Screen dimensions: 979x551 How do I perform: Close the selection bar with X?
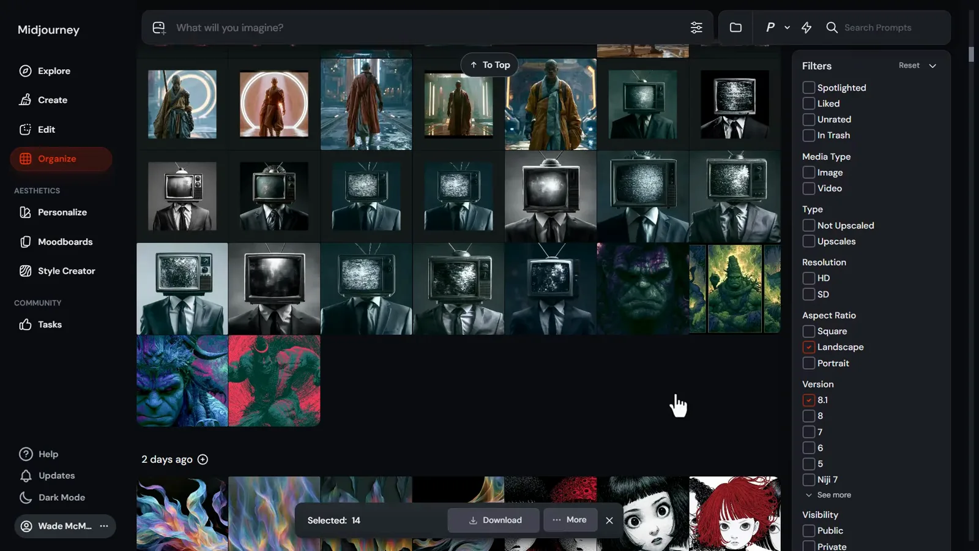pyautogui.click(x=609, y=520)
